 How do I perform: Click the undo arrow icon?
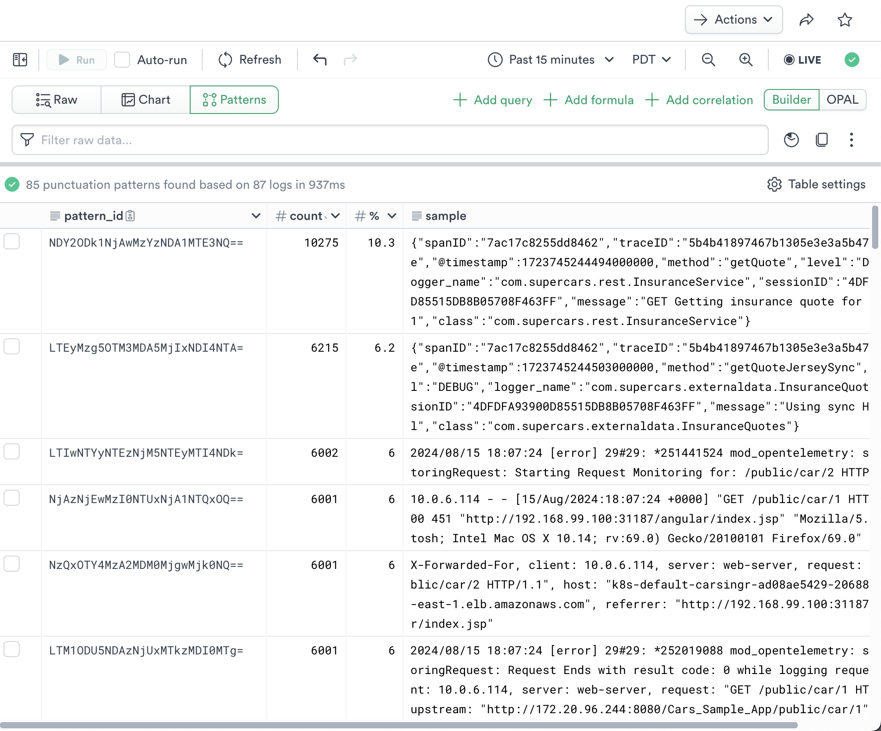319,60
